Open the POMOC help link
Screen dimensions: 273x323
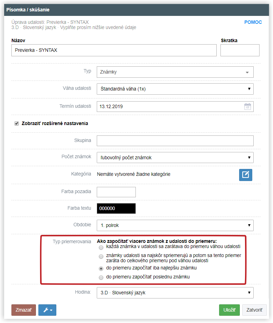253,22
